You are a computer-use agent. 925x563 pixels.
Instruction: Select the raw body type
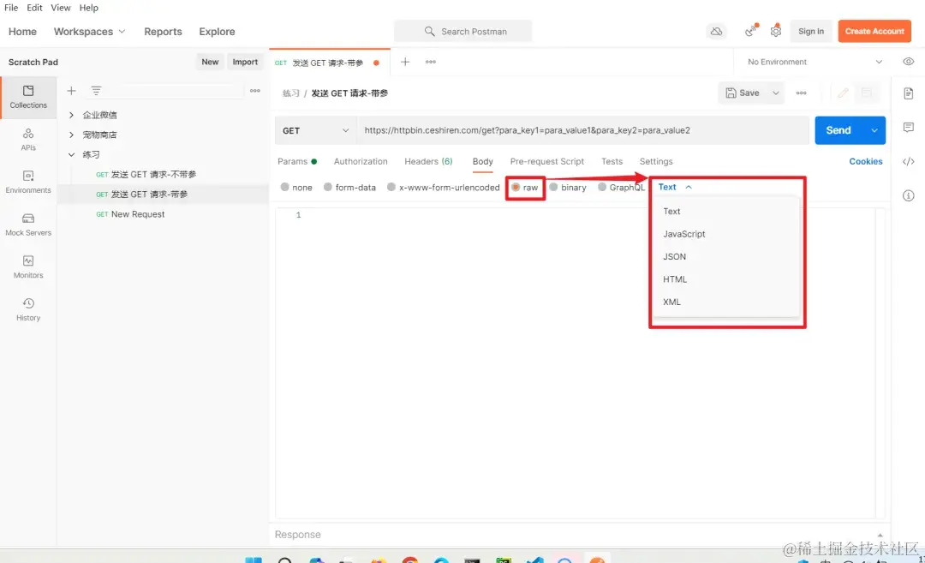point(524,187)
